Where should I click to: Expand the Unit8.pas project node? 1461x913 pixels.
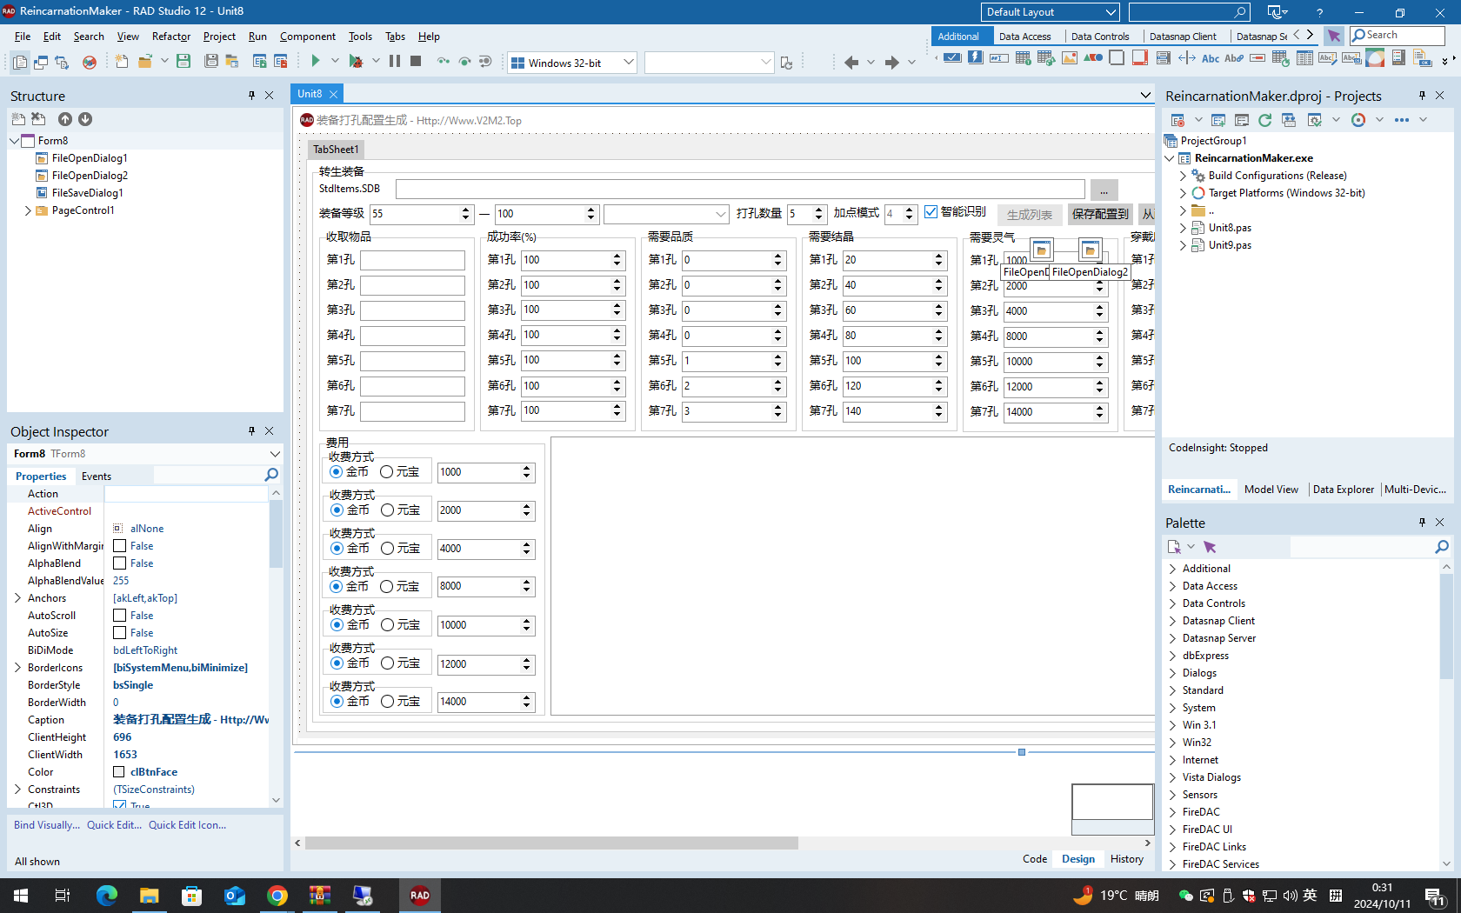(1183, 228)
